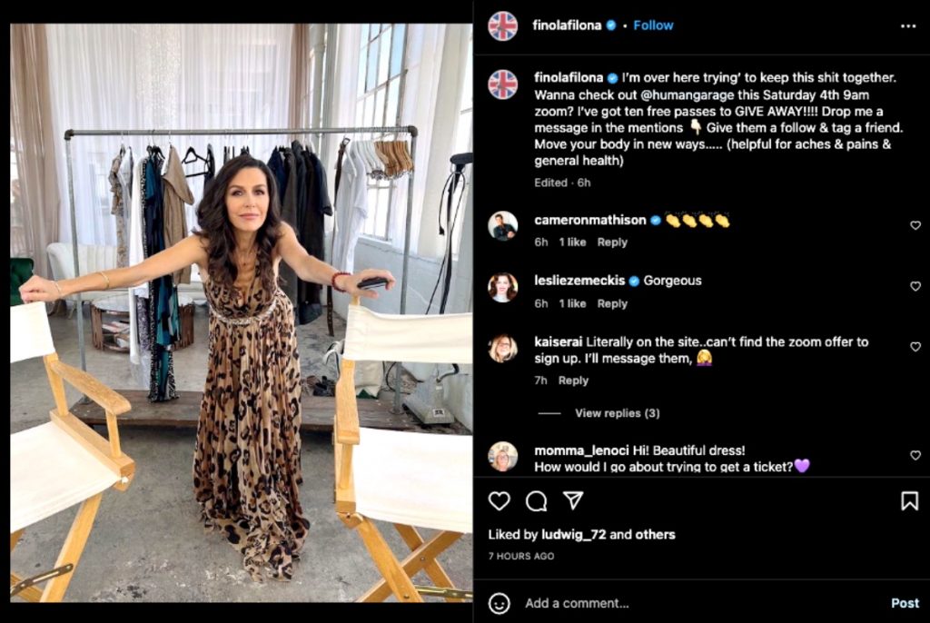This screenshot has width=930, height=623.
Task: Open the comment bubble icon
Action: tap(537, 500)
